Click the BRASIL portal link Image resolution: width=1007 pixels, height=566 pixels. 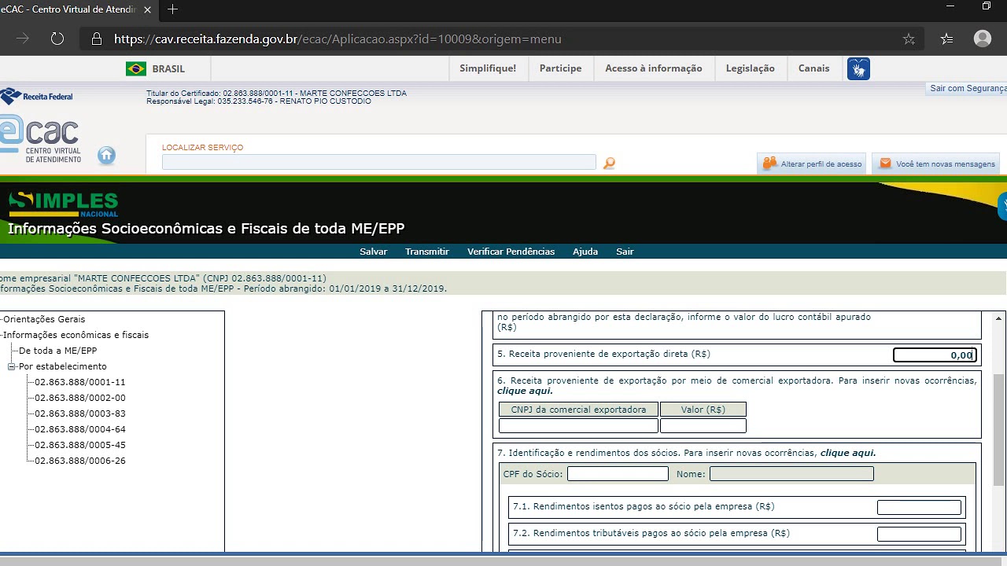pos(168,68)
